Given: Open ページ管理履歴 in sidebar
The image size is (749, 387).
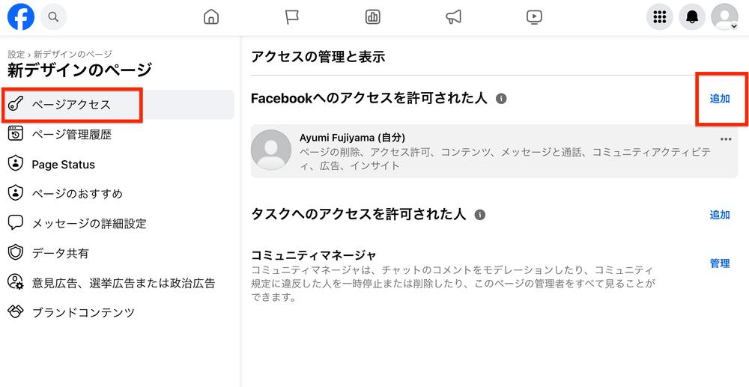Looking at the screenshot, I should click(71, 135).
